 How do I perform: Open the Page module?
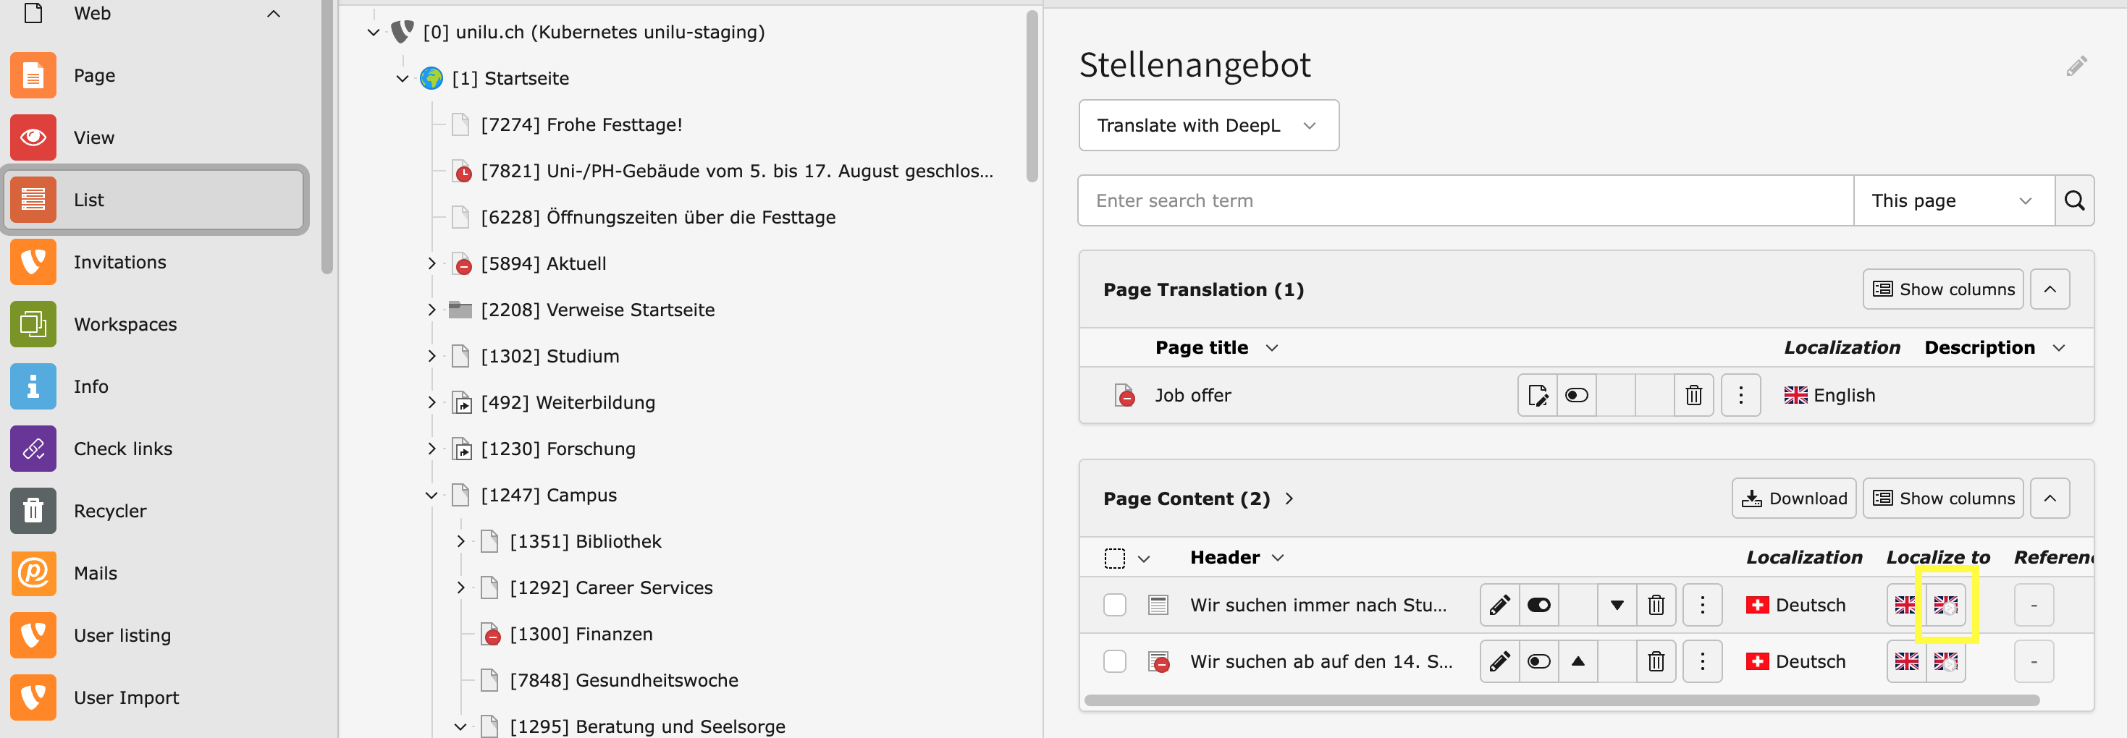coord(94,76)
